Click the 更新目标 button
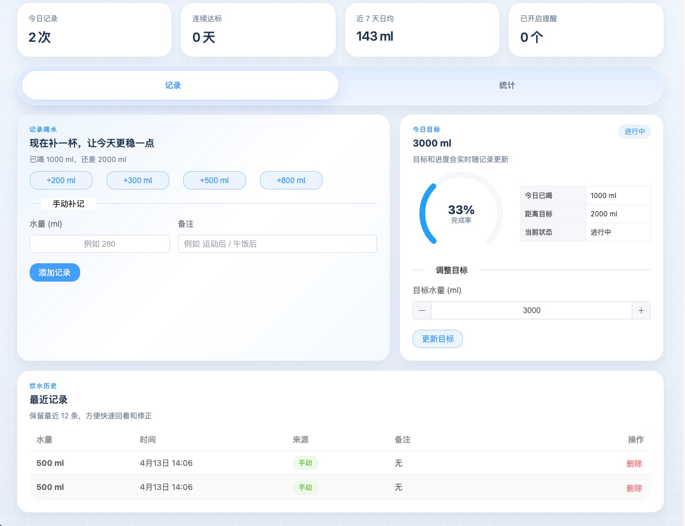 (x=437, y=339)
